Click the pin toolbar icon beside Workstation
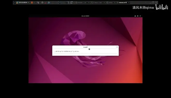 coord(15,3)
